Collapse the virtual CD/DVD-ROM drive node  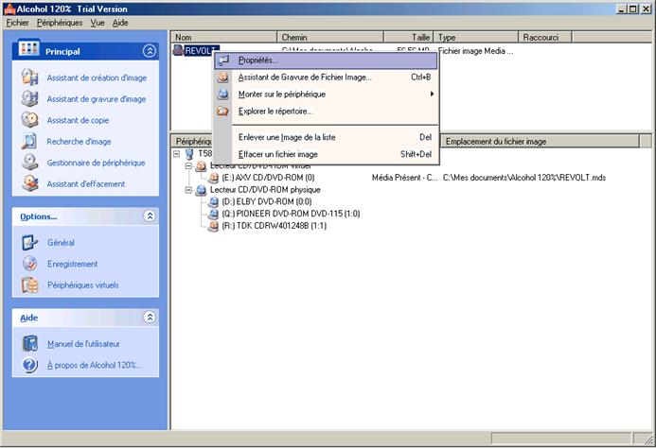coord(188,166)
